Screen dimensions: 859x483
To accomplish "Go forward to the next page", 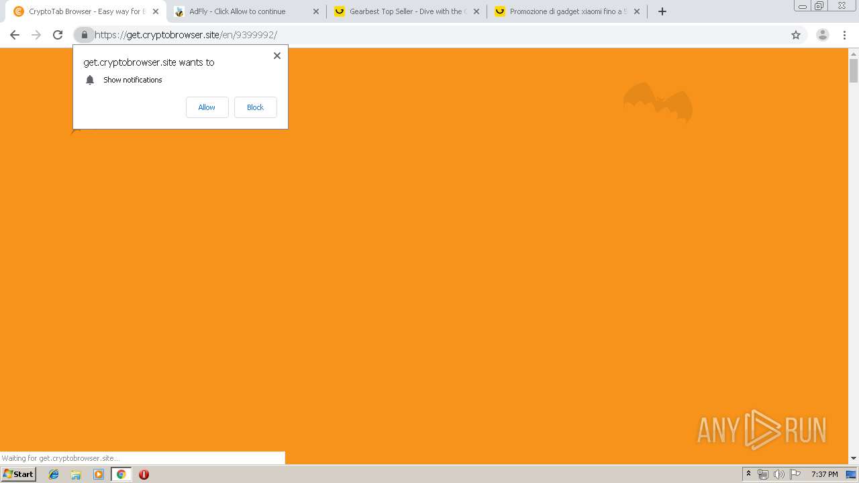I will 36,35.
